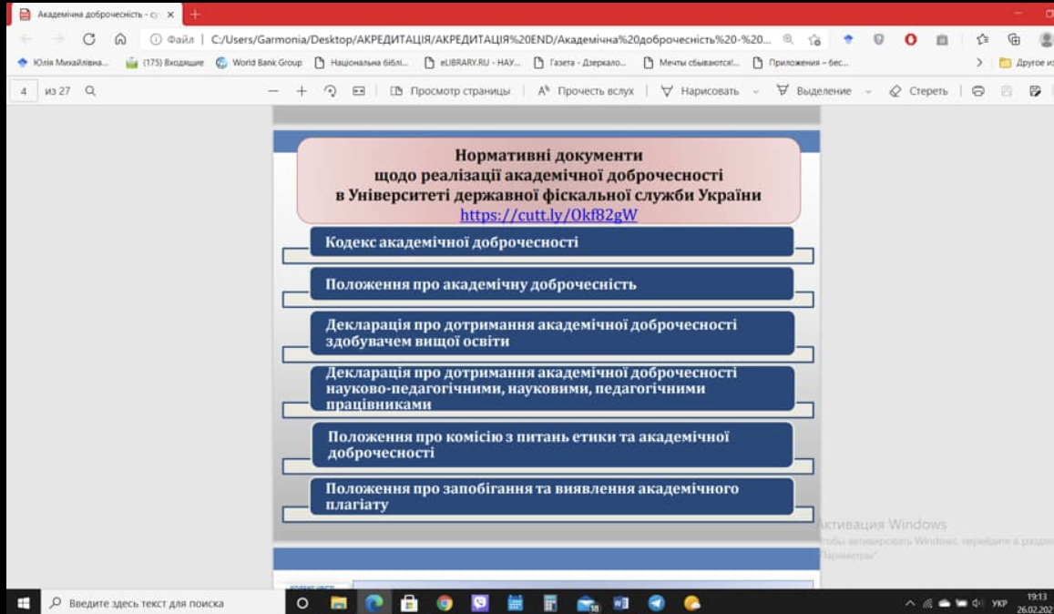Expand the Нарисовать dropdown arrow
Screen dimensions: 1054x614
[755, 91]
